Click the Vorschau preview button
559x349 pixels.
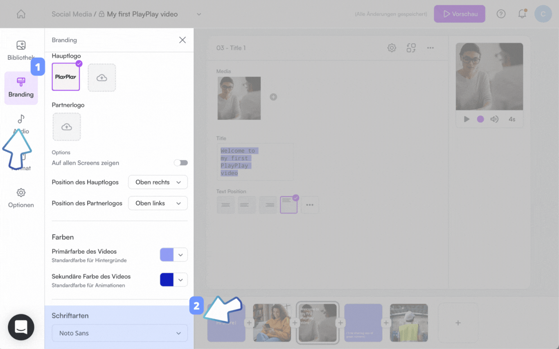460,14
